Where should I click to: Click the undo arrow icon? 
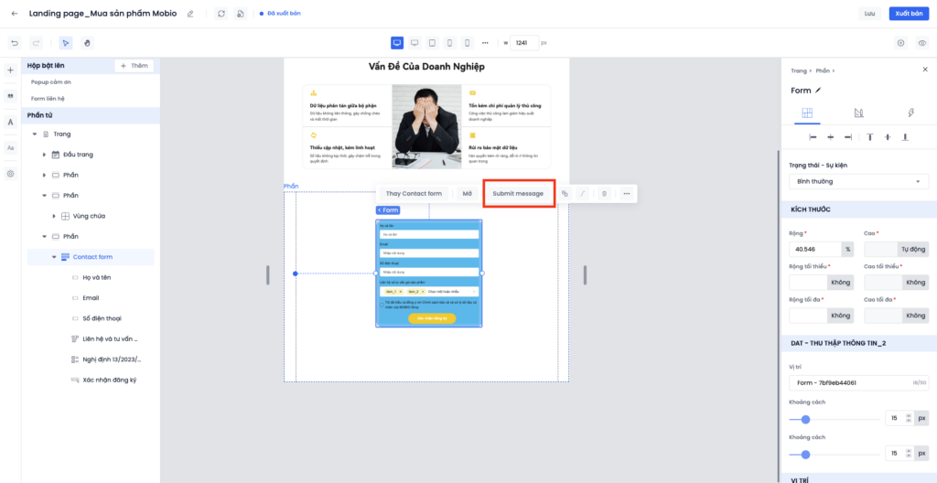tap(15, 43)
